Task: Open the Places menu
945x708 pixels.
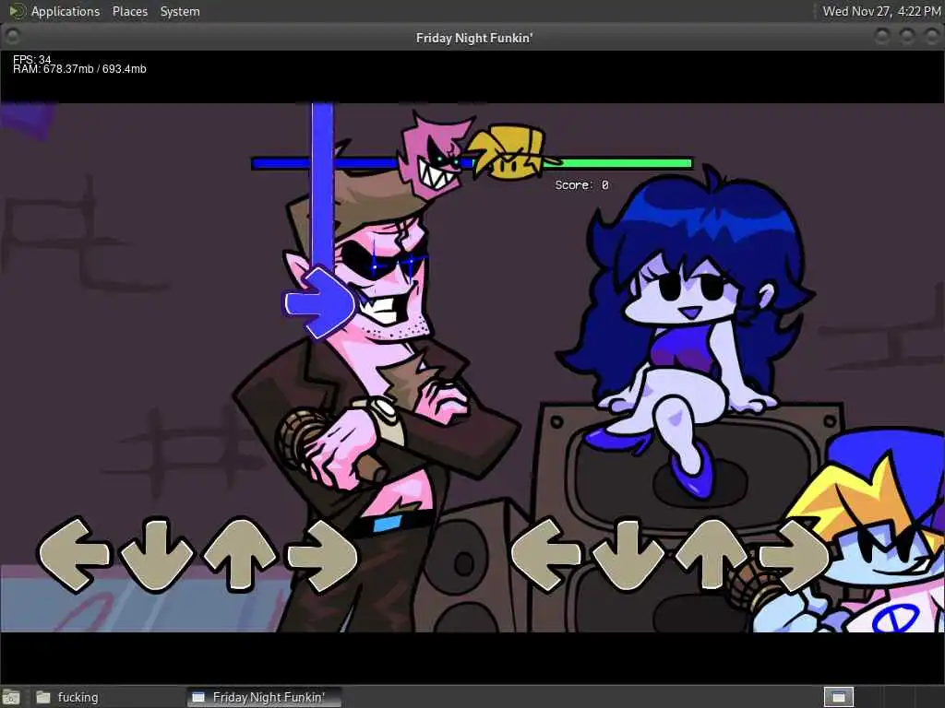Action: coord(129,11)
